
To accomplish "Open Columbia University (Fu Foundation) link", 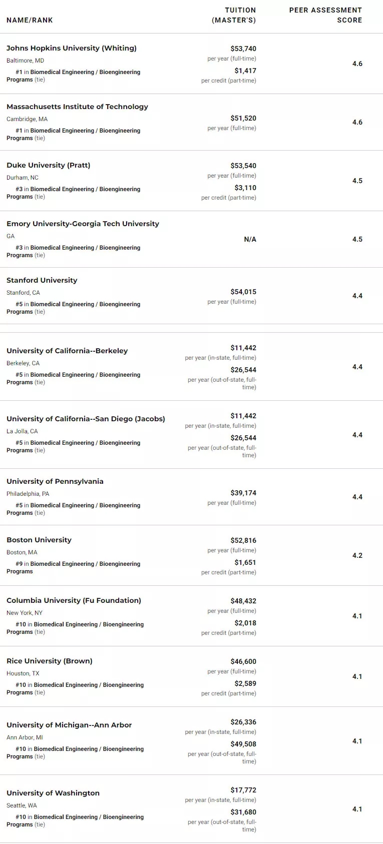I will [74, 600].
